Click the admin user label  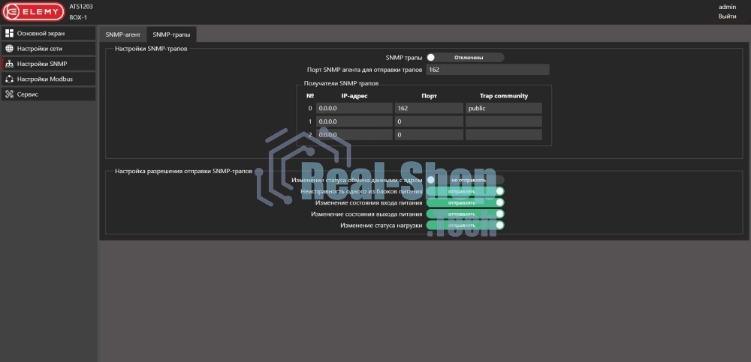tap(727, 6)
